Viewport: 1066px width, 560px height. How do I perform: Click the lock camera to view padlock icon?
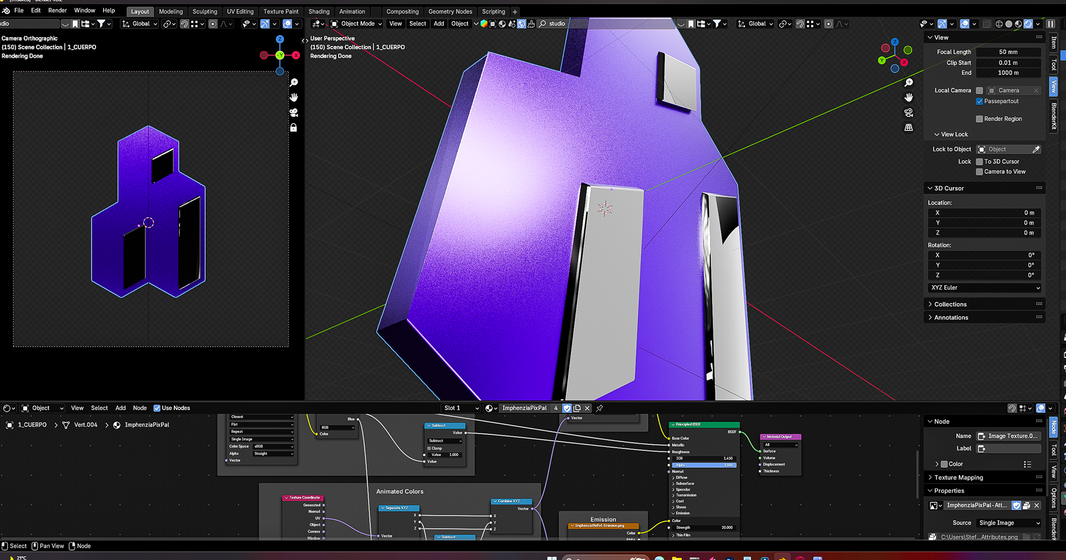tap(294, 127)
